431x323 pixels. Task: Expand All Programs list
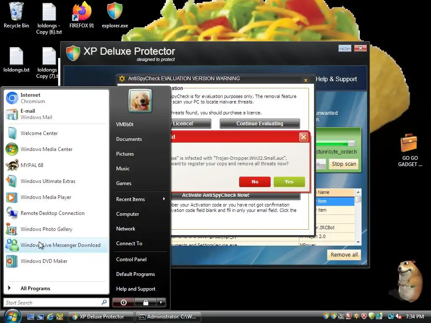(x=56, y=289)
